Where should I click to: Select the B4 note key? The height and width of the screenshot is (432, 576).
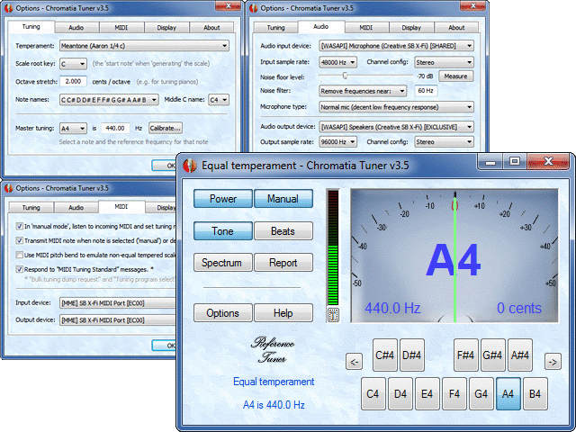tap(535, 394)
